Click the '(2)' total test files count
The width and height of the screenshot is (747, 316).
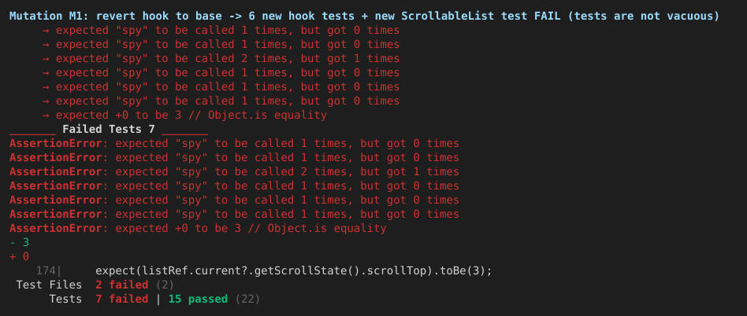coord(164,285)
